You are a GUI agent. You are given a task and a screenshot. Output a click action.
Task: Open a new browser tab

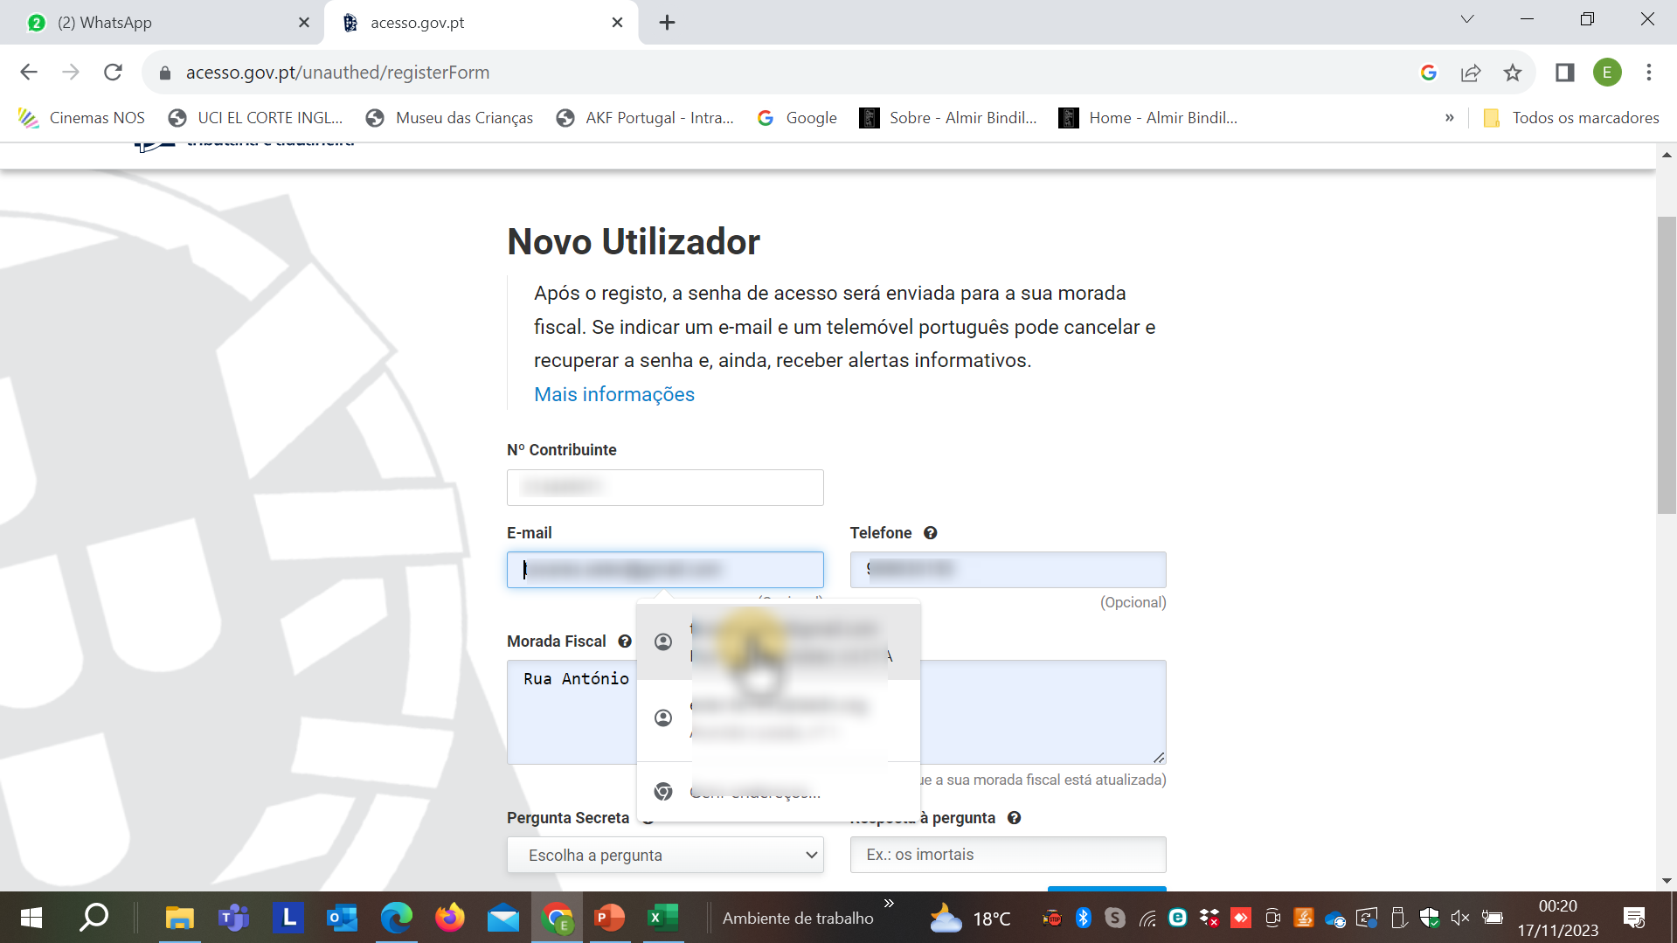667,23
